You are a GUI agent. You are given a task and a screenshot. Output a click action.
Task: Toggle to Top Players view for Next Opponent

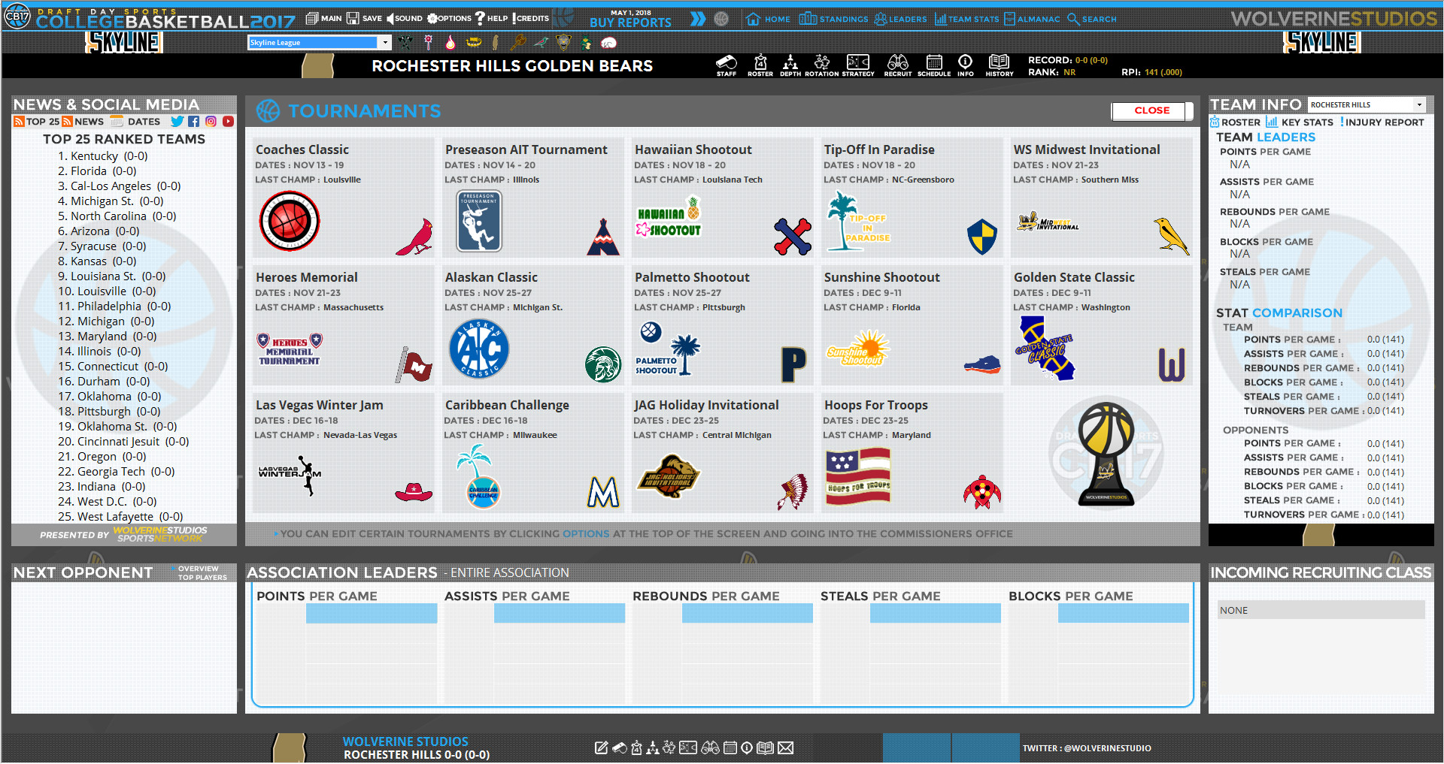(201, 577)
